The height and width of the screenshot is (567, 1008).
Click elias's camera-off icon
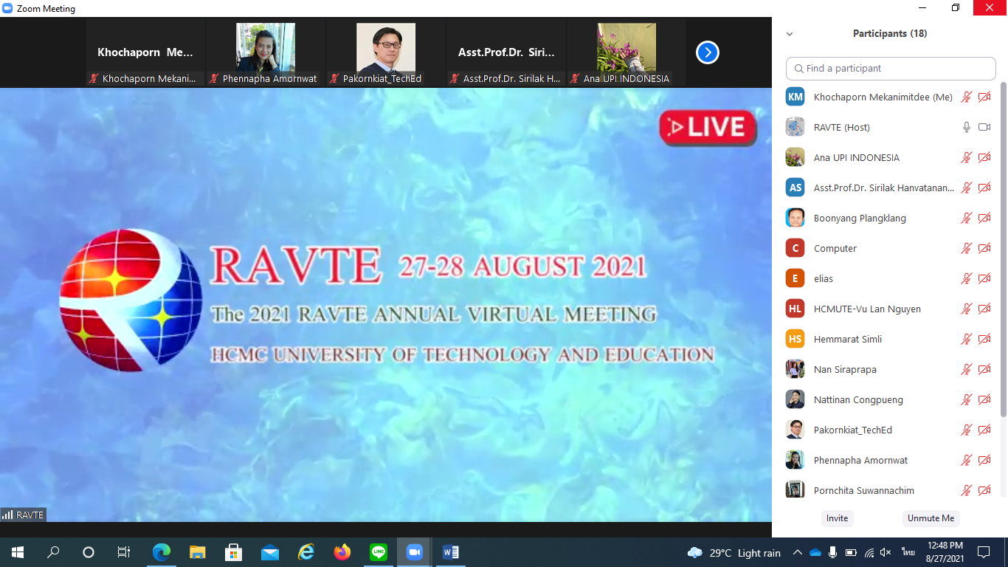[x=984, y=278]
